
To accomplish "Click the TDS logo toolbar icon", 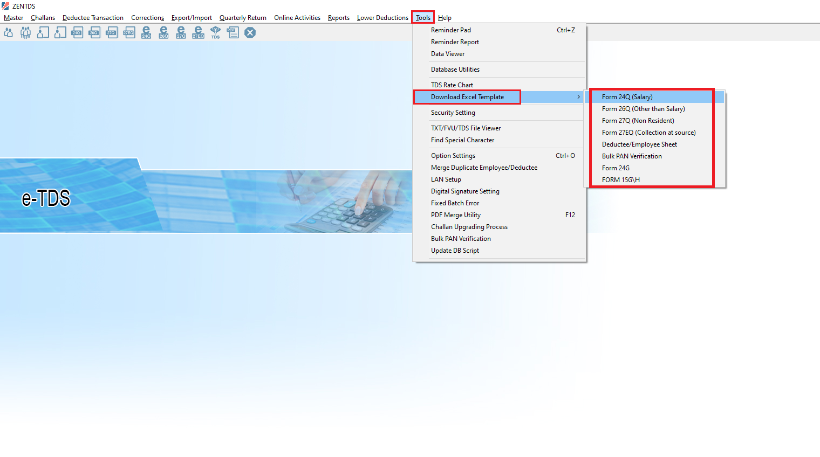I will (216, 33).
